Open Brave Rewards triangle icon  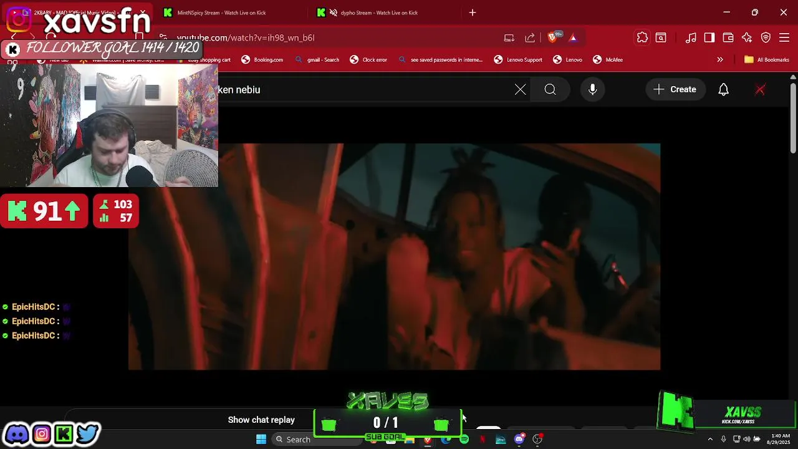tap(573, 38)
